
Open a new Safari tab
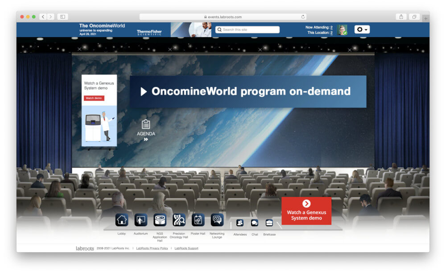click(x=425, y=18)
